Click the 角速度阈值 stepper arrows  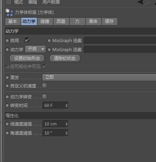[x=66, y=133]
